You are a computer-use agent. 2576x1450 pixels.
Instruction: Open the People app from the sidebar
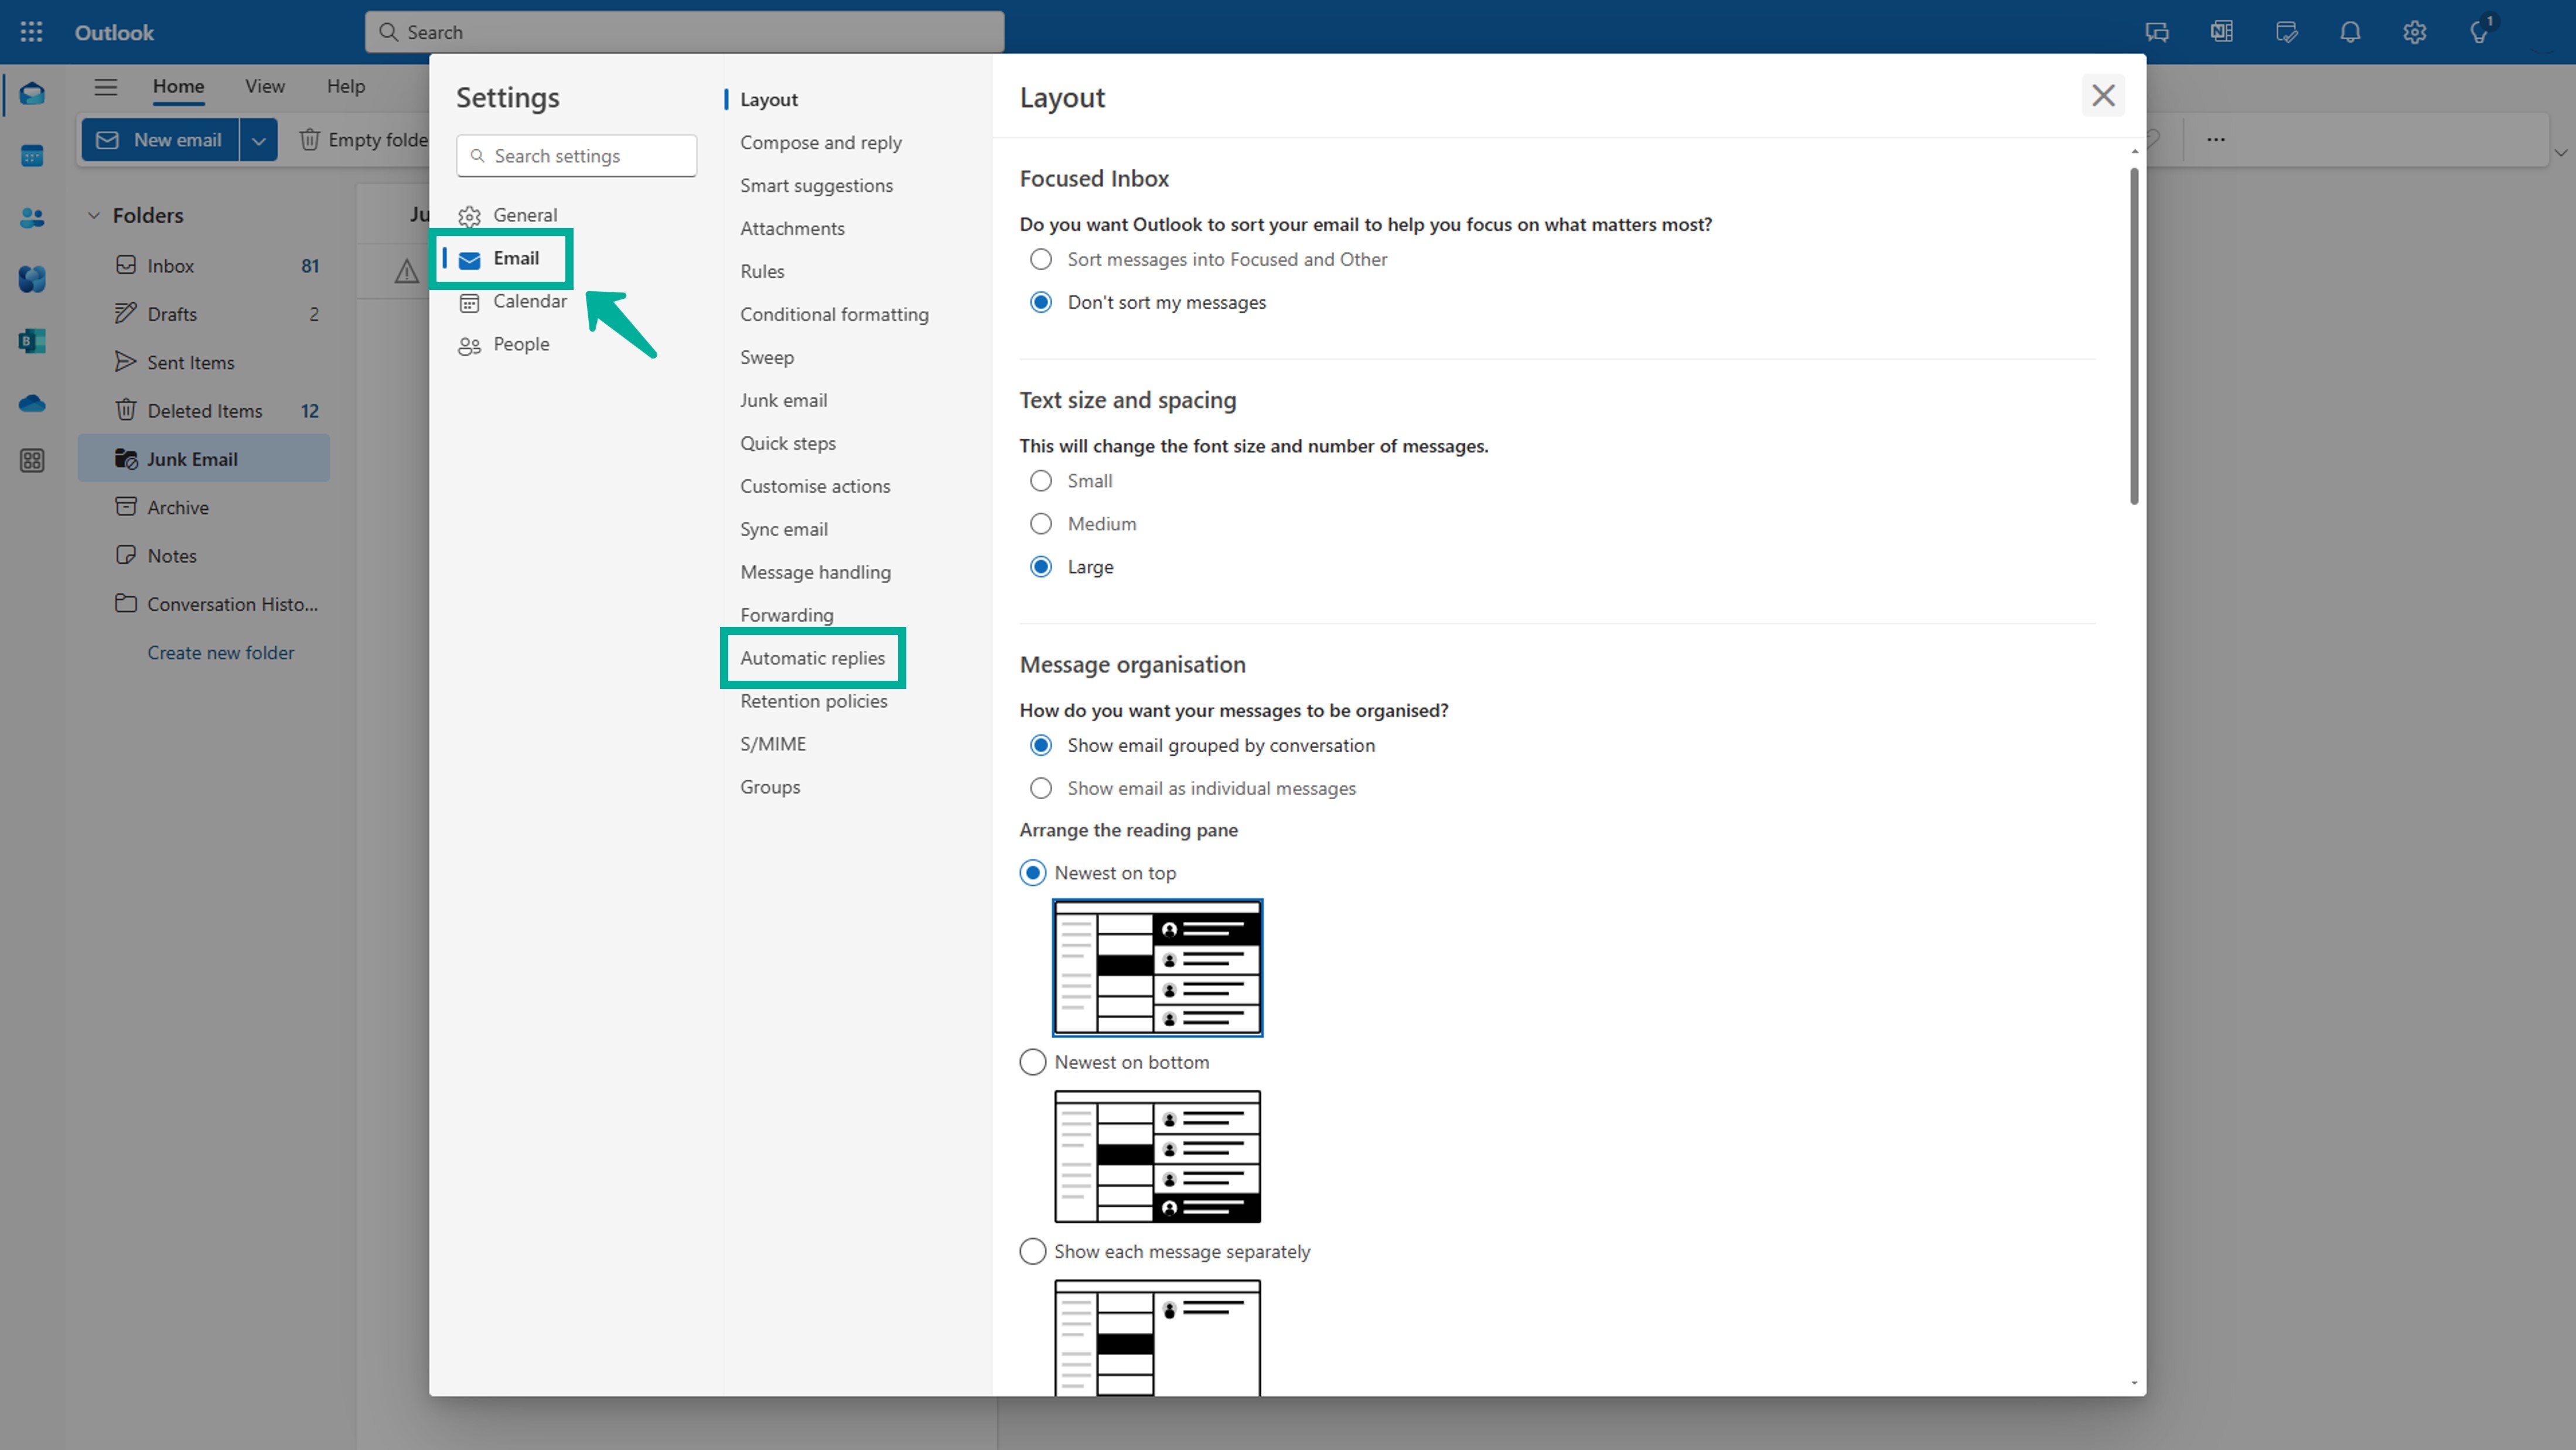[31, 218]
